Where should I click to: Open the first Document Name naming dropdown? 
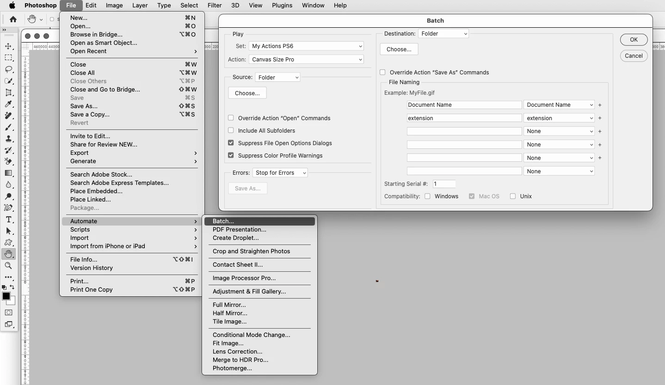pyautogui.click(x=559, y=104)
